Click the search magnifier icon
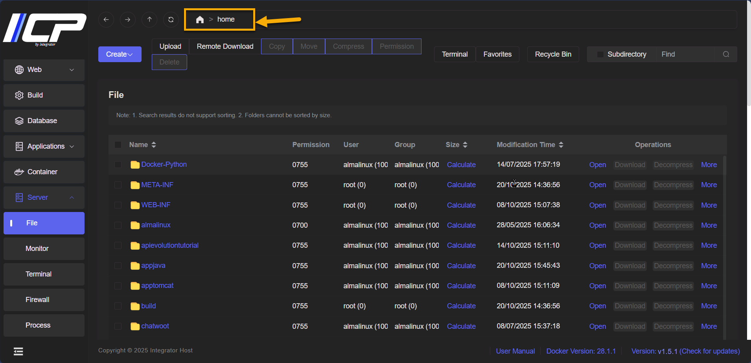Screen dimensions: 751x363 click(x=726, y=54)
